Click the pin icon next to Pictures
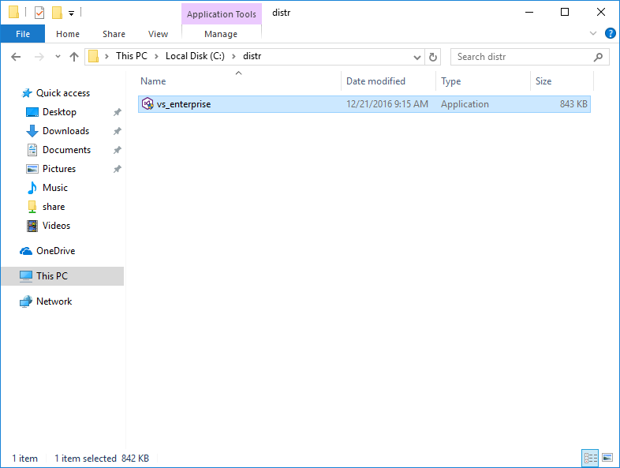The image size is (620, 468). coord(117,169)
